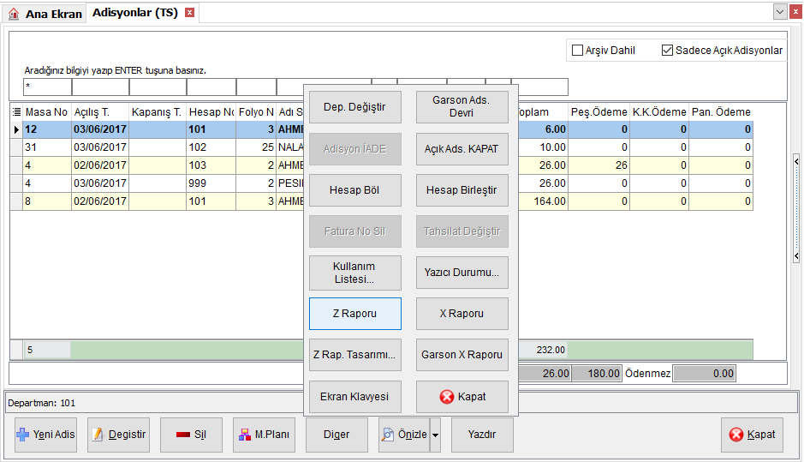The image size is (804, 462).
Task: Open Kullanım Listesi...
Action: (x=354, y=273)
